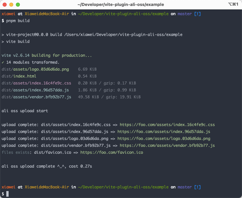Click '1.86 KiB' size value
The image size is (242, 198).
coord(87,90)
